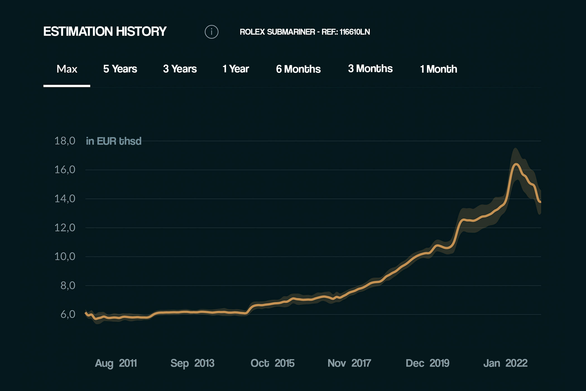Select the Max time range tab

pyautogui.click(x=67, y=69)
